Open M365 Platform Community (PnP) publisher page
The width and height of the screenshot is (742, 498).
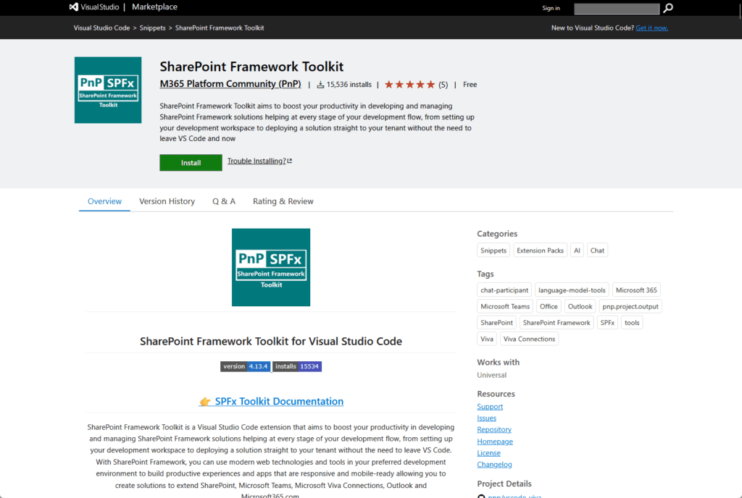point(230,84)
